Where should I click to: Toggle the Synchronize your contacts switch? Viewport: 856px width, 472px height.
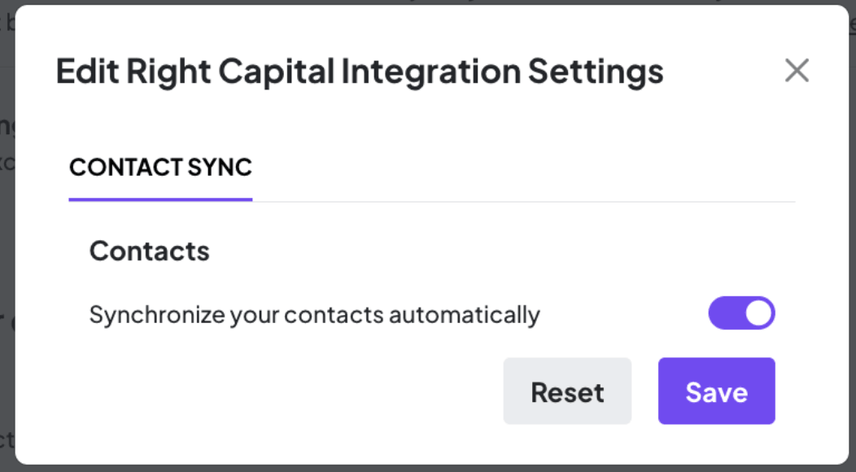741,313
